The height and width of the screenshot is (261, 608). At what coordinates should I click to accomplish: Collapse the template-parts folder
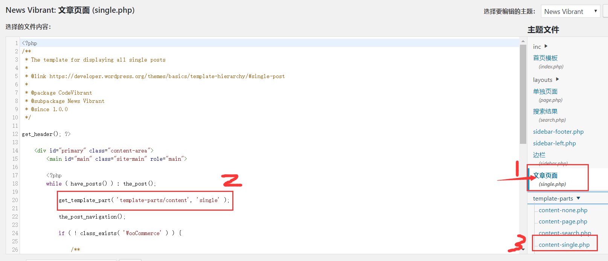click(578, 198)
